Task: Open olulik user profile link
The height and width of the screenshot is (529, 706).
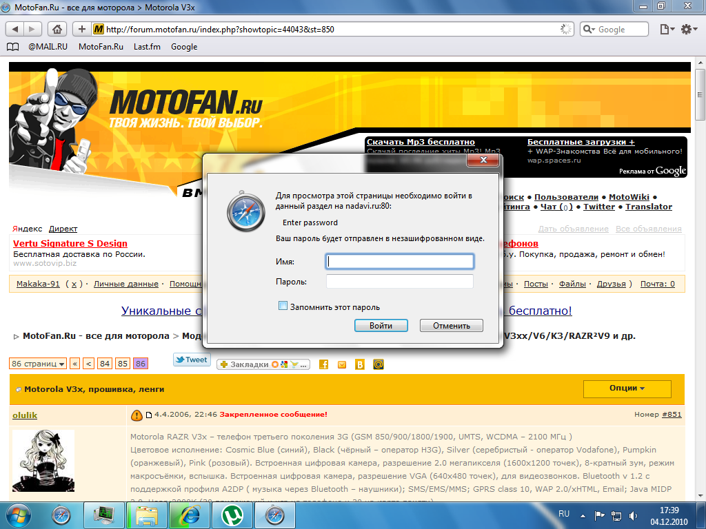Action: tap(25, 415)
